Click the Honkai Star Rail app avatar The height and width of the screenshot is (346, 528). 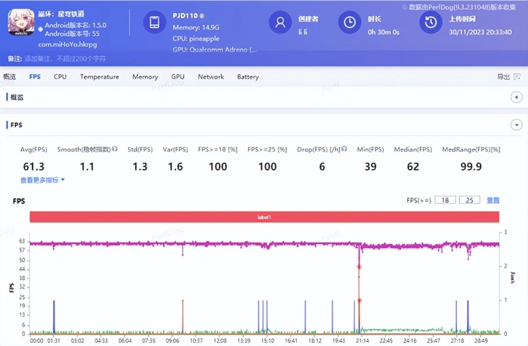point(21,22)
